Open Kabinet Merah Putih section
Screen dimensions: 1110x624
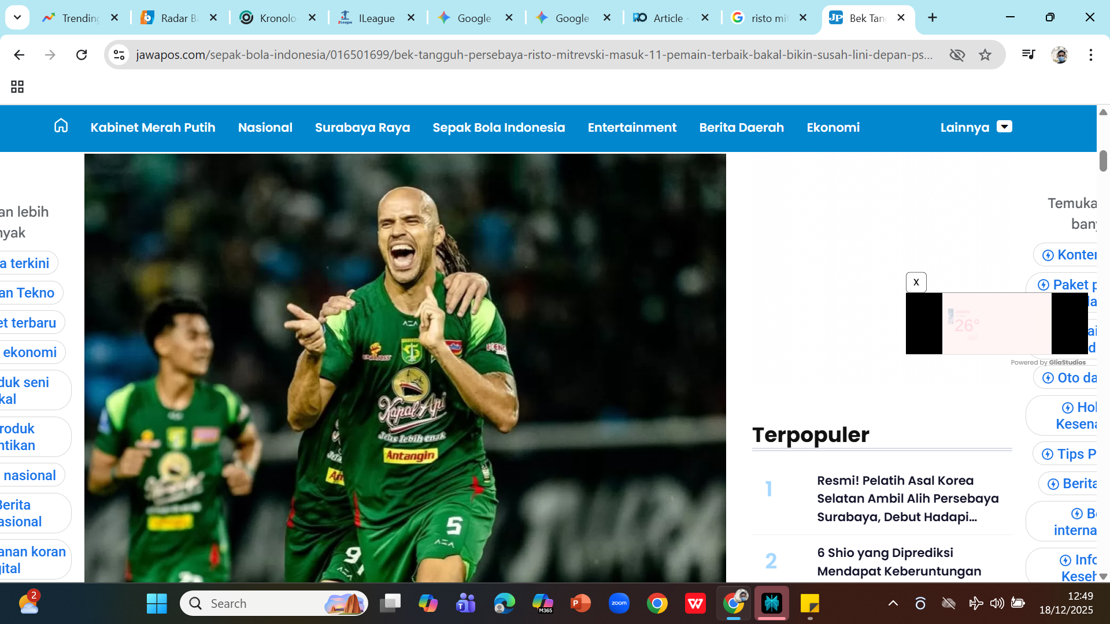(x=153, y=127)
